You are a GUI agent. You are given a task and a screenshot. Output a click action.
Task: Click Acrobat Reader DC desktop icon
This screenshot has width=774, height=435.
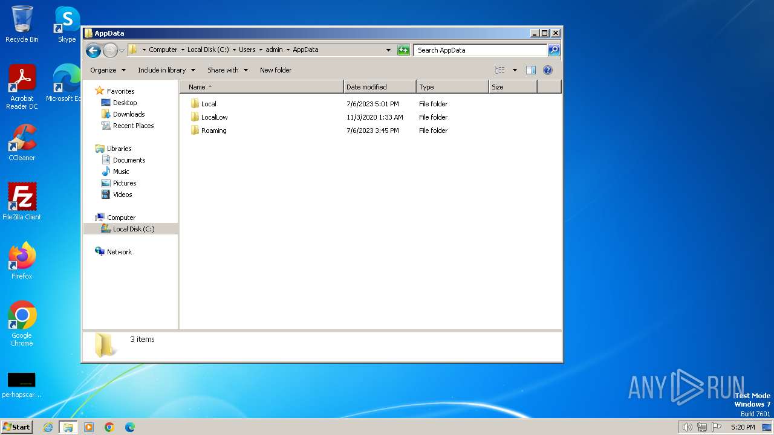[22, 87]
